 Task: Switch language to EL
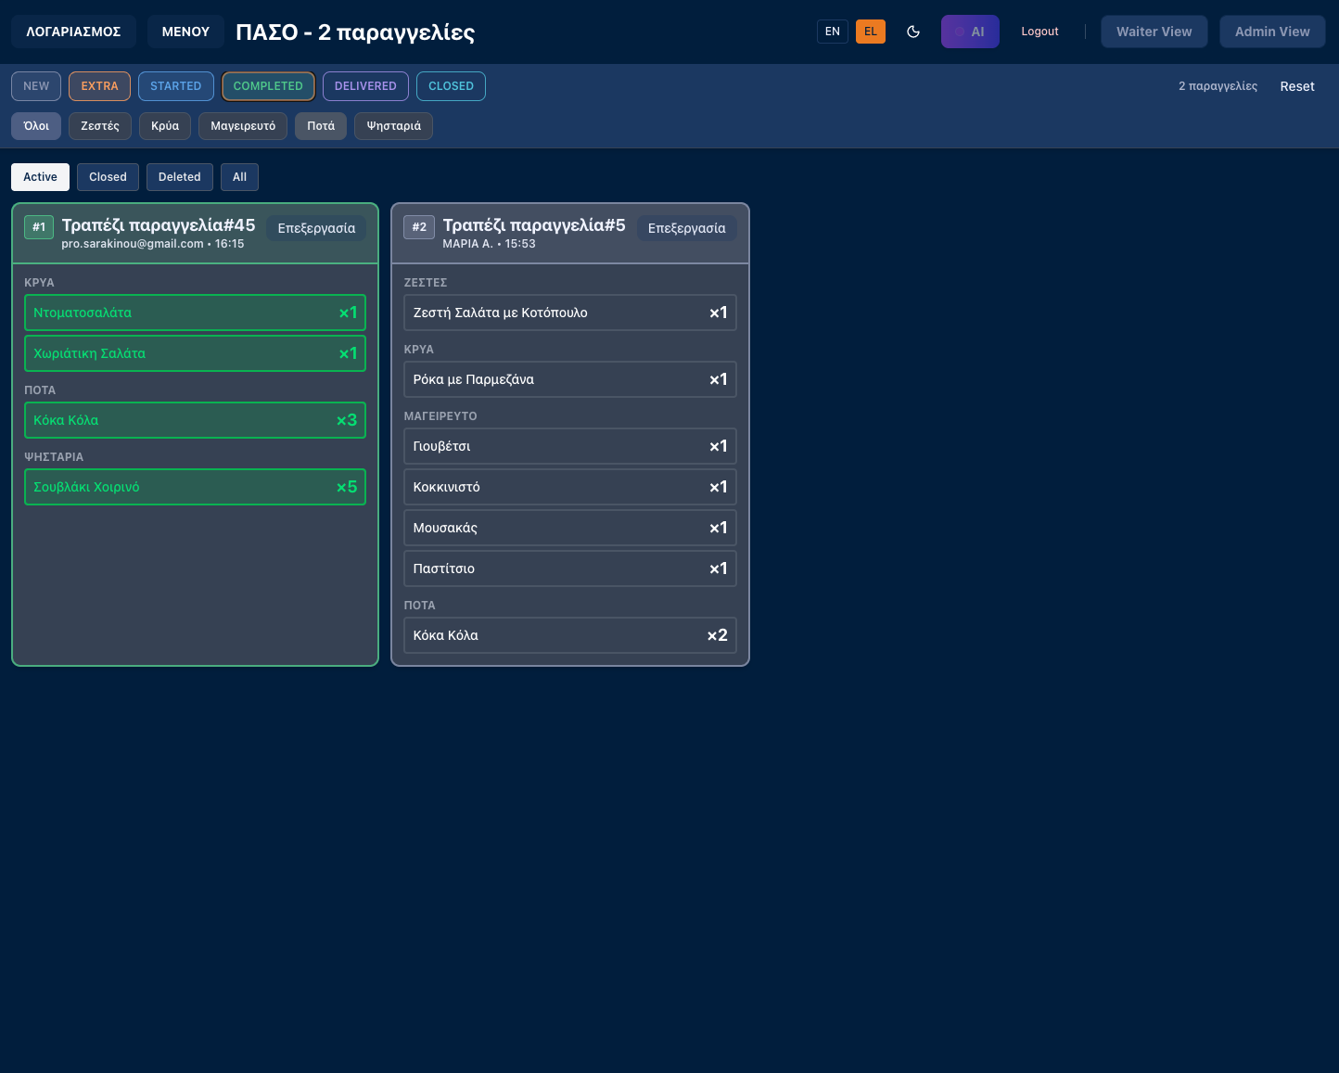point(871,32)
